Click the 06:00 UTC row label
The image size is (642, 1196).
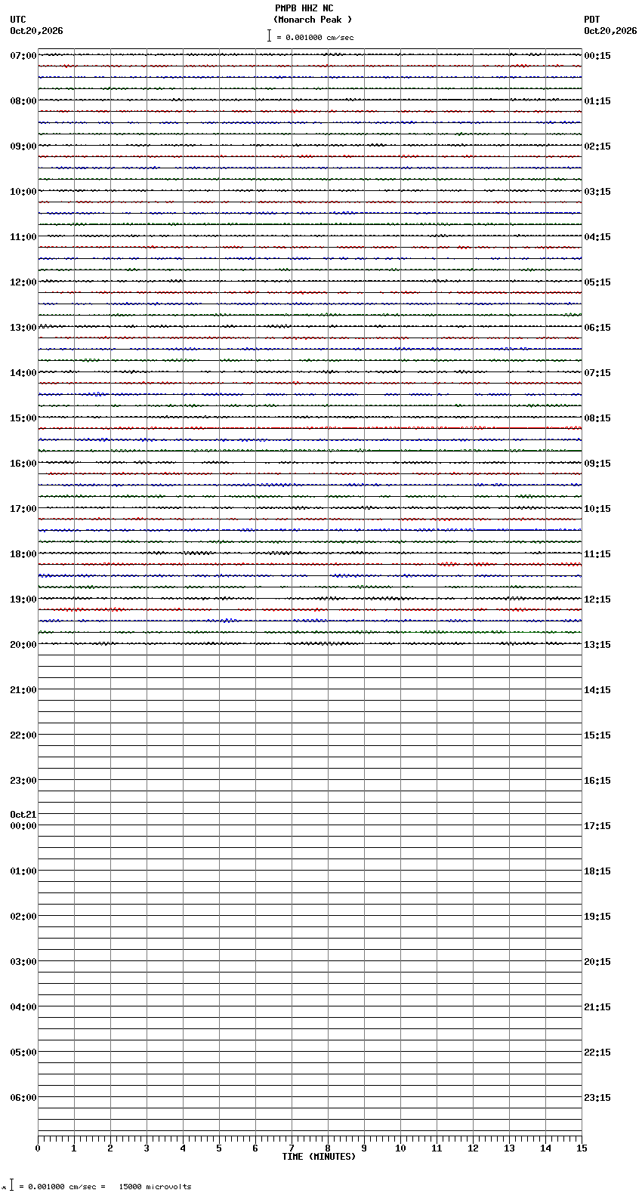(23, 1098)
